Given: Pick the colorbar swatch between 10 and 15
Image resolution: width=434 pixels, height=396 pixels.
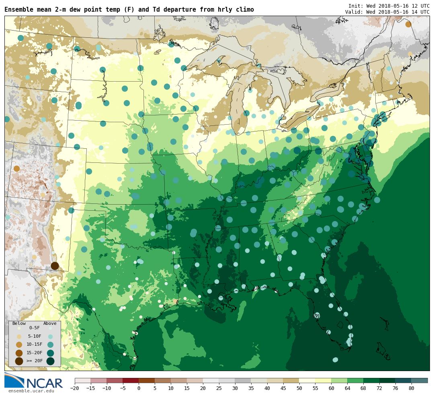Looking at the screenshot, I should 179,380.
